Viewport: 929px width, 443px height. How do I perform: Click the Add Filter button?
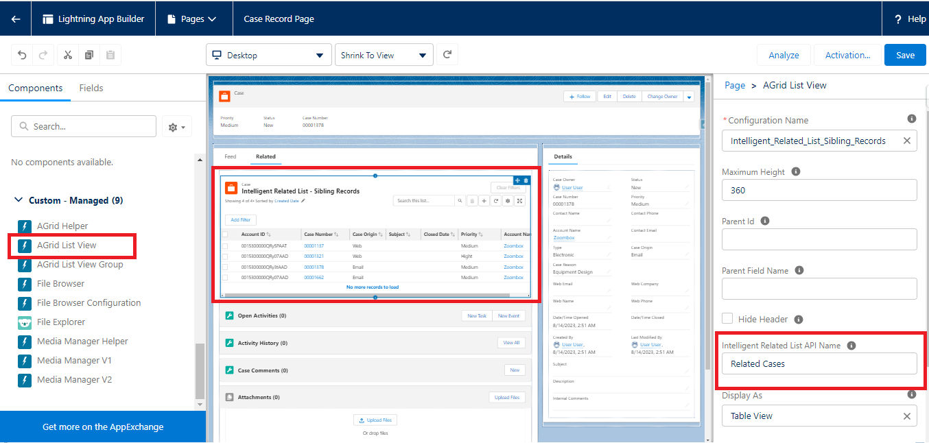[x=240, y=219]
